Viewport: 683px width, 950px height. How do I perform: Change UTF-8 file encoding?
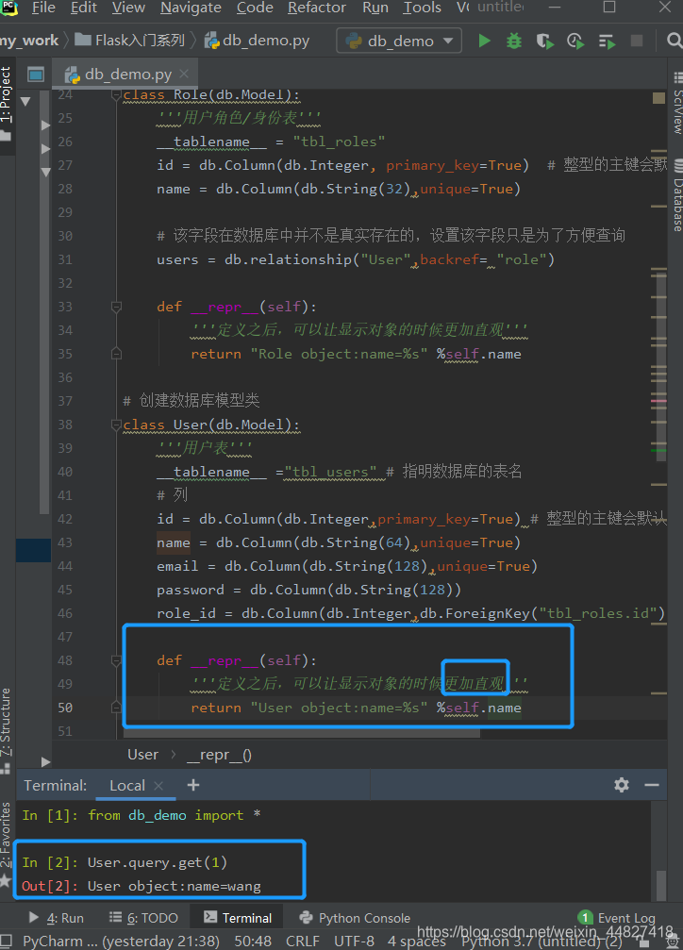click(354, 942)
